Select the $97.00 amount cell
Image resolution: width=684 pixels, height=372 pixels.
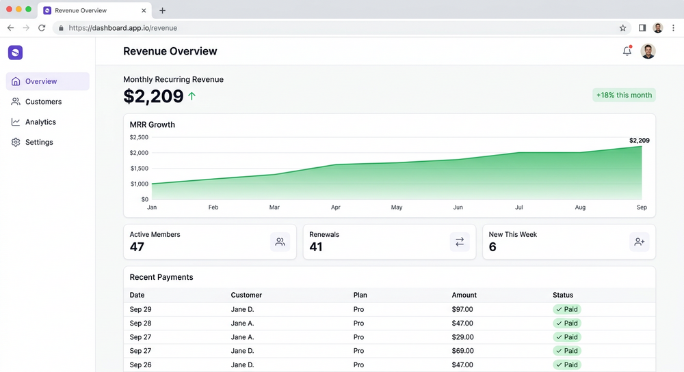462,309
